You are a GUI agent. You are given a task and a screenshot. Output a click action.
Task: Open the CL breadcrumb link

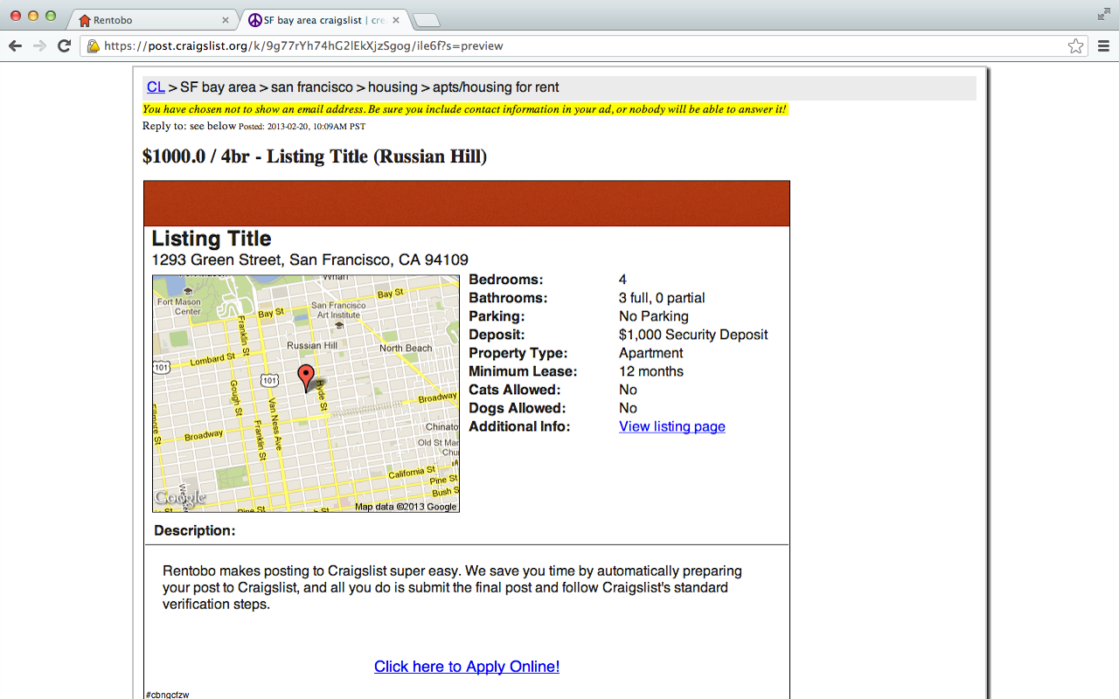[156, 87]
